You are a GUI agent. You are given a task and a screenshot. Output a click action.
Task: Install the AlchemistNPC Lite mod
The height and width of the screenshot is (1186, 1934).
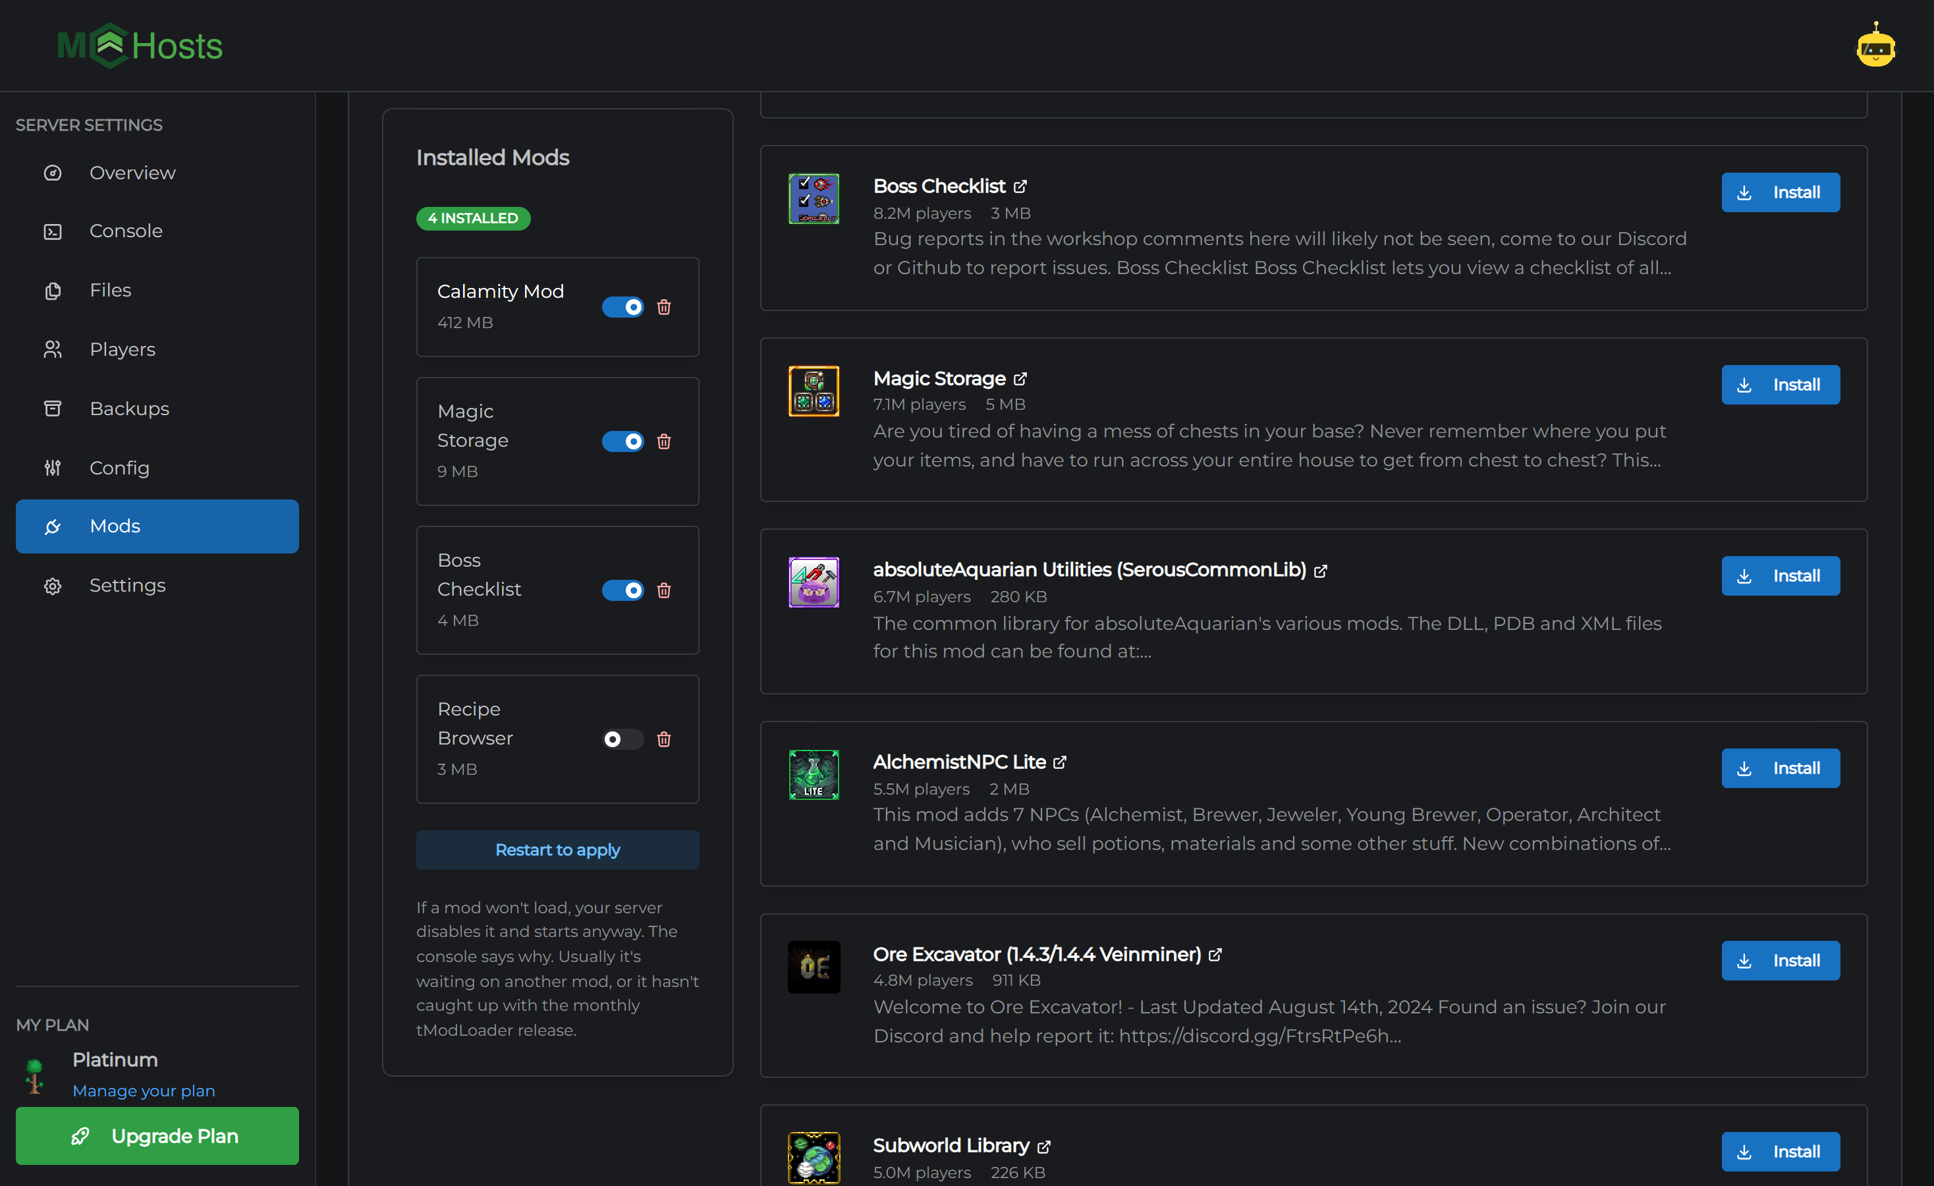click(1780, 768)
